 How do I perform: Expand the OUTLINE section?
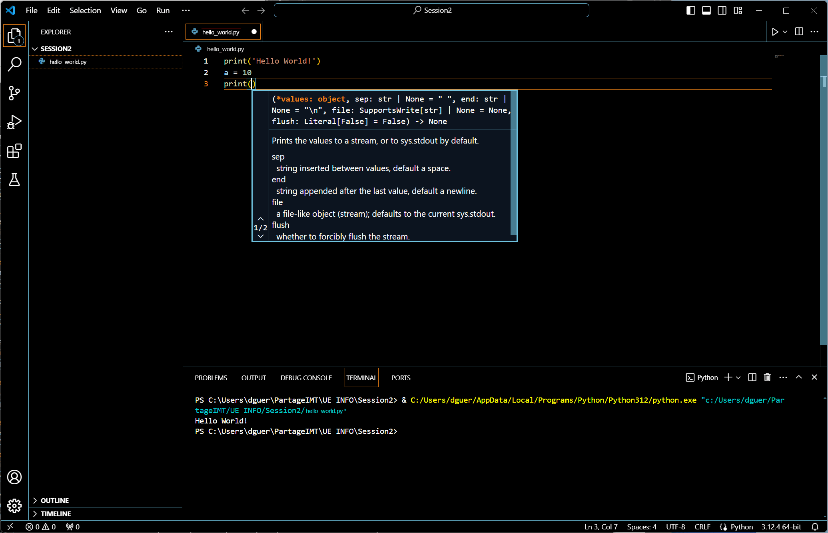pyautogui.click(x=54, y=501)
